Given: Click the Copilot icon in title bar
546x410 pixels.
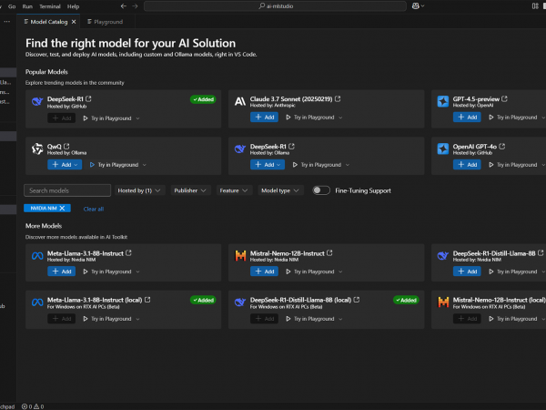Looking at the screenshot, I should click(x=416, y=6).
